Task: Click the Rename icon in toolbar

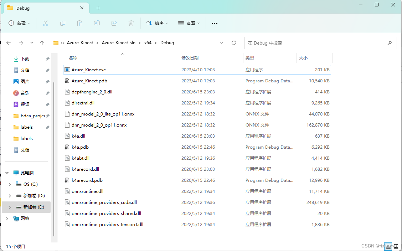Action: tap(97, 23)
